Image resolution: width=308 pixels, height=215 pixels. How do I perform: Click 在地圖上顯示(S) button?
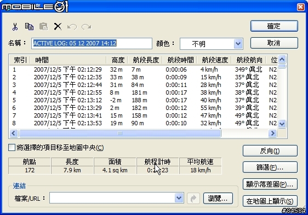point(270,201)
